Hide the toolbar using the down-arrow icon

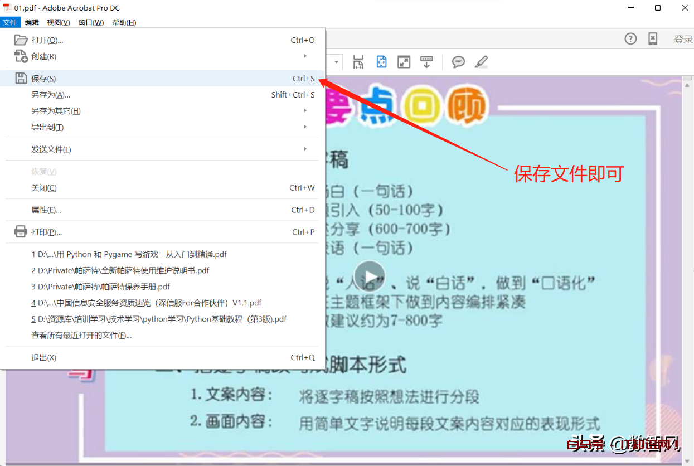(x=427, y=62)
